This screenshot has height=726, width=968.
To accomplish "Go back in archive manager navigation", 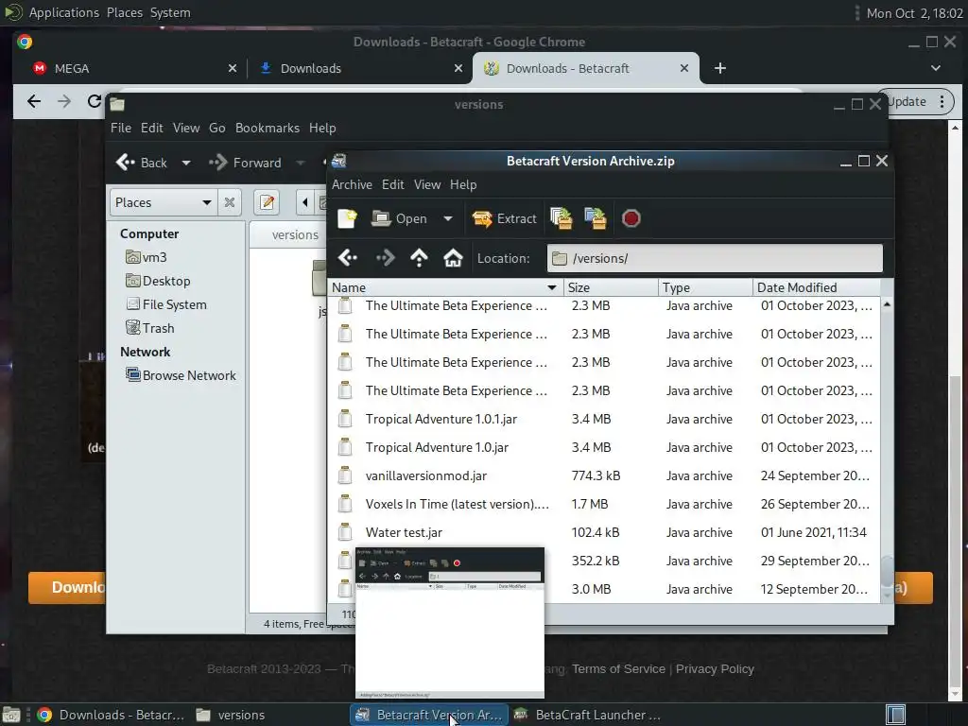I will point(348,257).
